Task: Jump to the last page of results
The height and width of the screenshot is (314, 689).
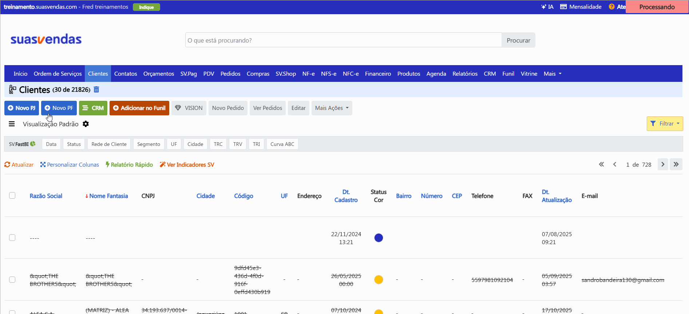Action: (x=676, y=164)
